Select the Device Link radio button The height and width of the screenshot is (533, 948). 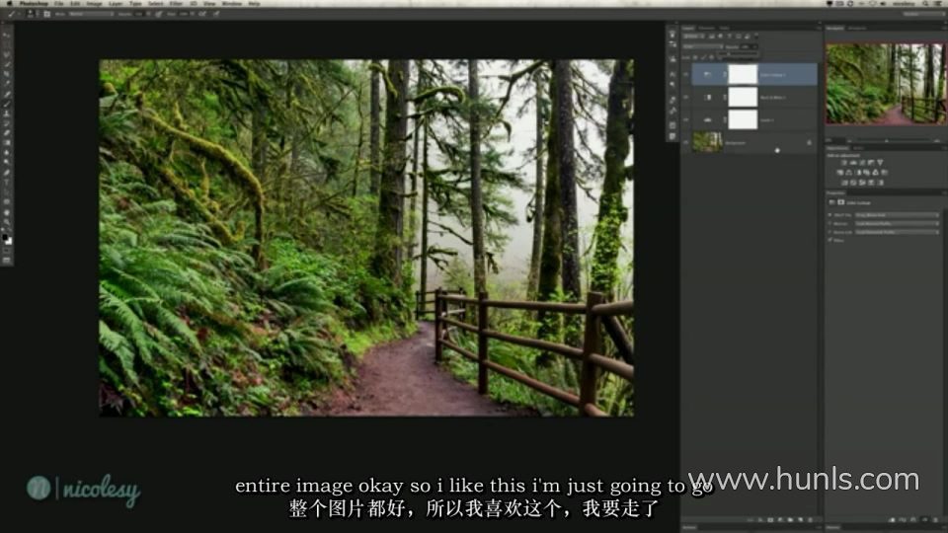(830, 232)
